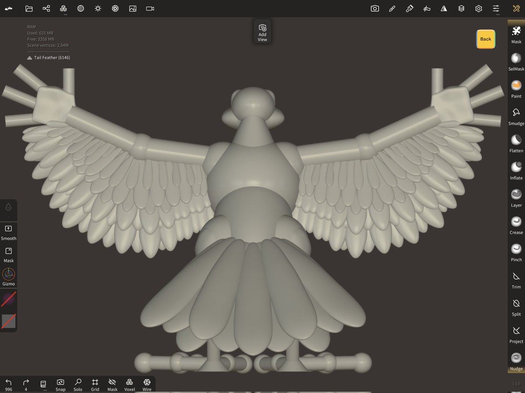Open the Camera video menu
The height and width of the screenshot is (393, 525).
click(x=150, y=8)
